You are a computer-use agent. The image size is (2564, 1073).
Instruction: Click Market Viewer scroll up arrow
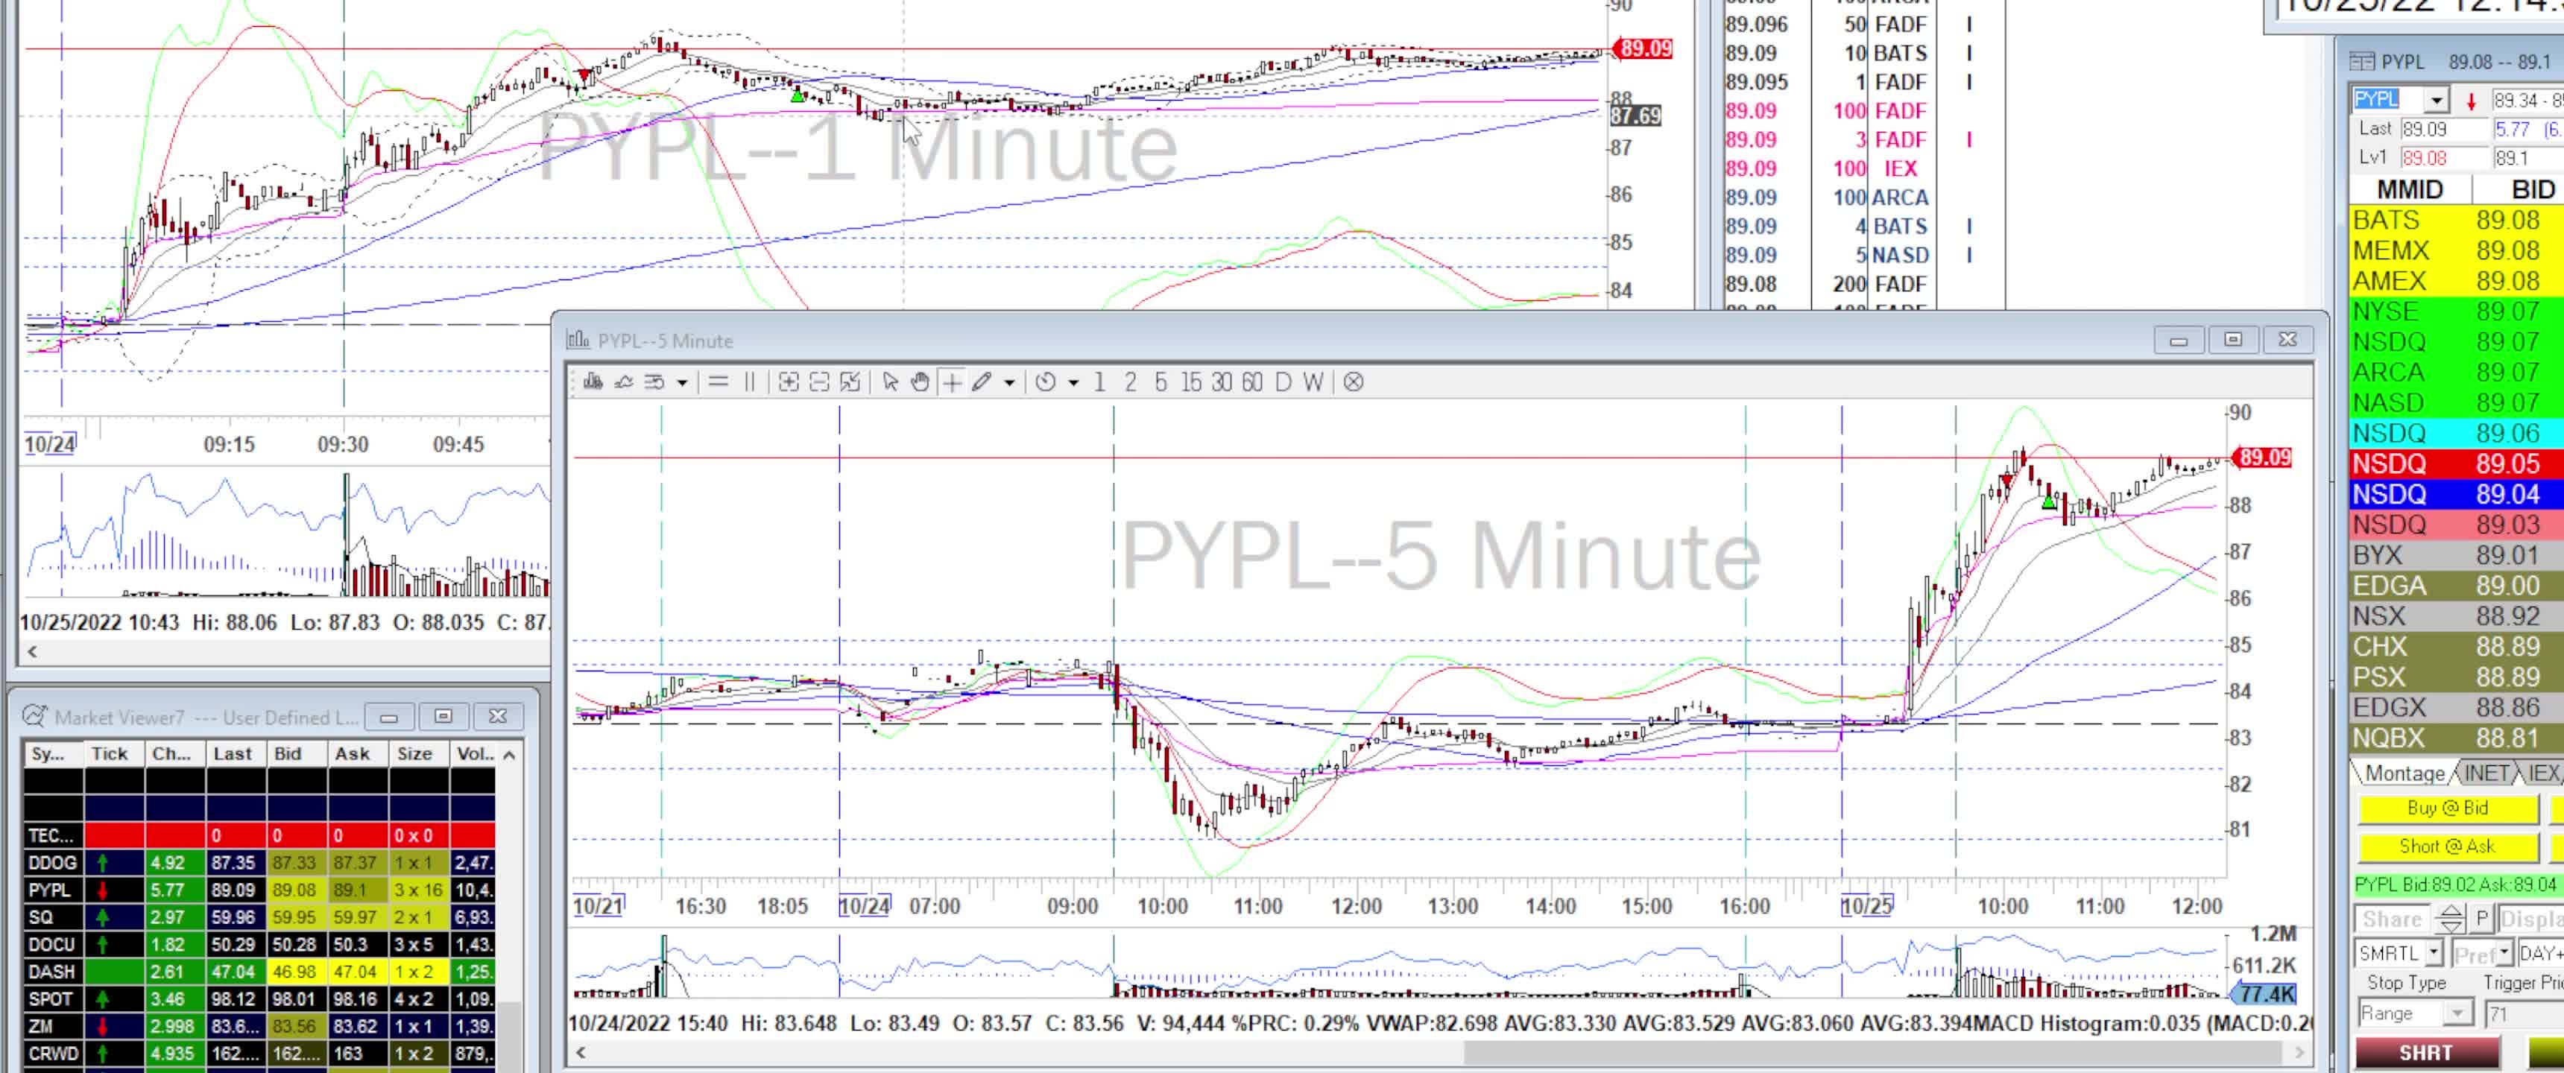coord(510,755)
